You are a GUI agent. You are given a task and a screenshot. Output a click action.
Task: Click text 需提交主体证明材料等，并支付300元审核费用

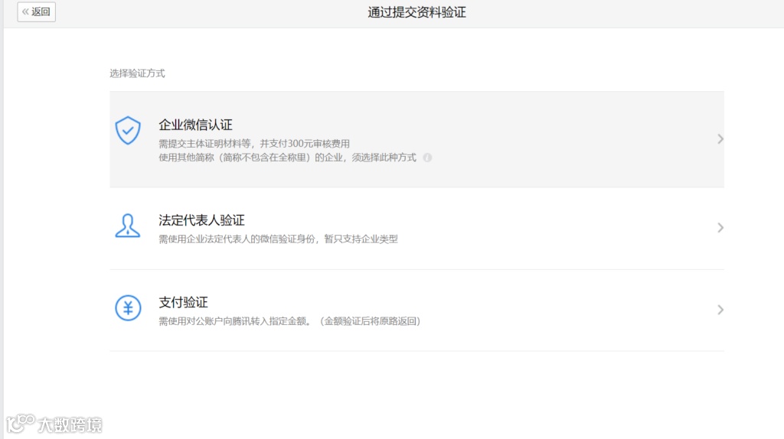tap(254, 144)
